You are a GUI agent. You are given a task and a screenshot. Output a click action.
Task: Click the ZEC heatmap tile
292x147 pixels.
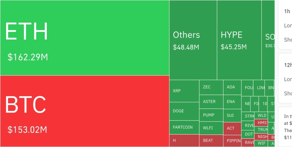tap(211, 87)
